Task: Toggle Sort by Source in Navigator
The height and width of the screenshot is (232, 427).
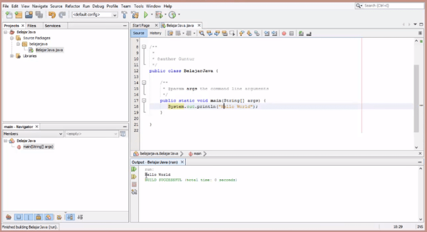Action: tap(80, 216)
